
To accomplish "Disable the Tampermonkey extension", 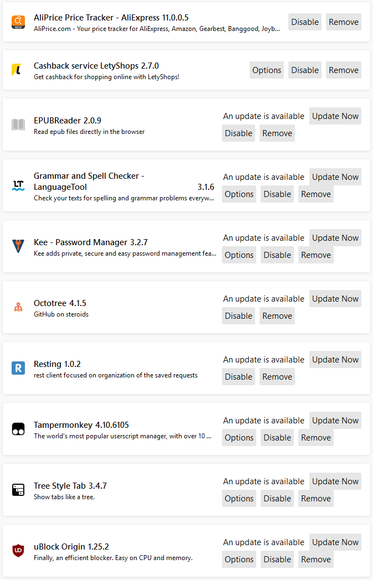I will [277, 438].
